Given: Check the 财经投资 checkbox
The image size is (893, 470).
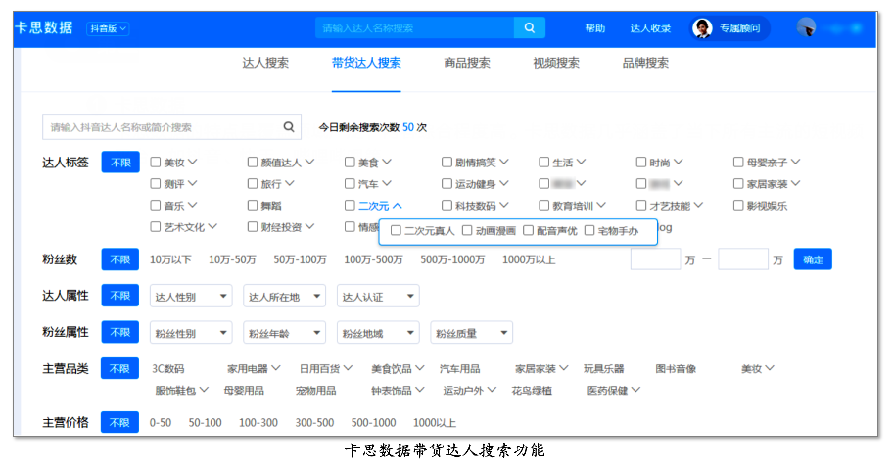Looking at the screenshot, I should [252, 227].
